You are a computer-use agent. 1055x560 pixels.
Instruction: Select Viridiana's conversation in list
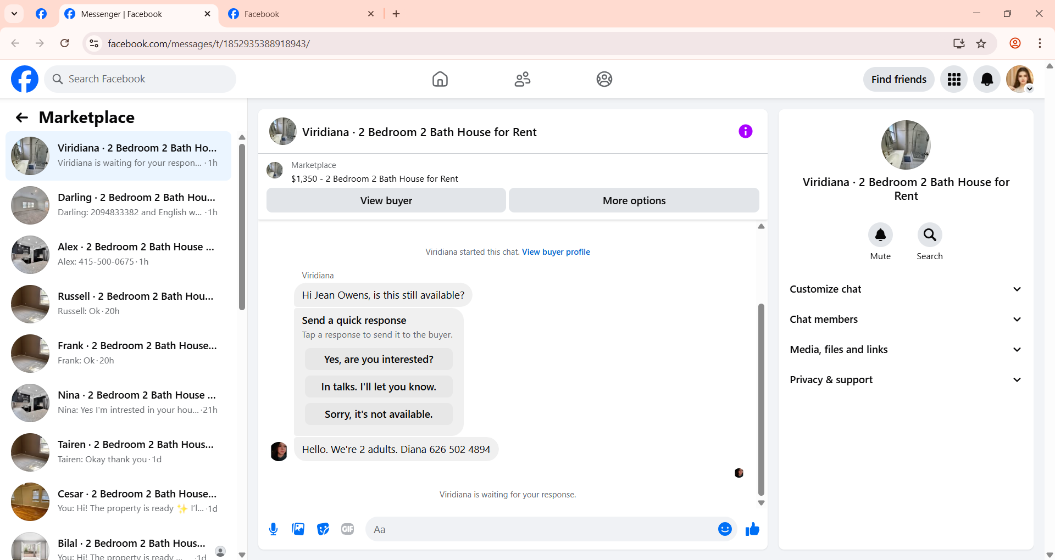click(118, 156)
